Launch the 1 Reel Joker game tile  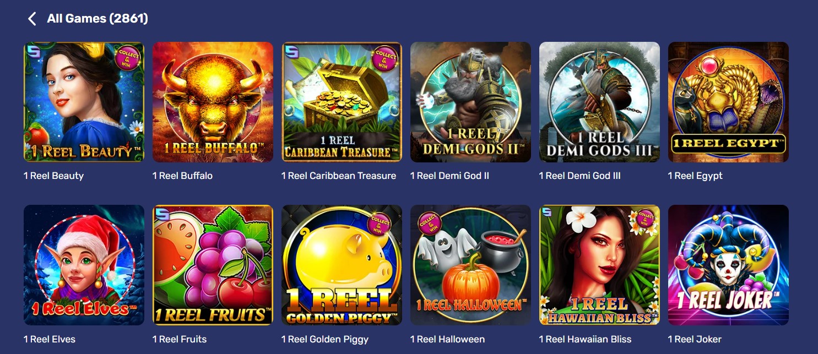[x=728, y=265]
